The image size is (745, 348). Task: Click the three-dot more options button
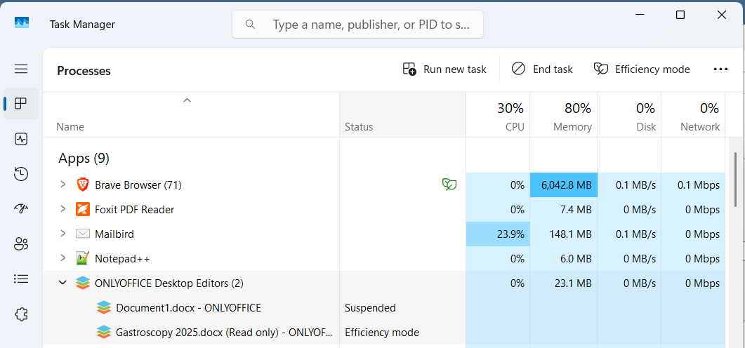(720, 69)
